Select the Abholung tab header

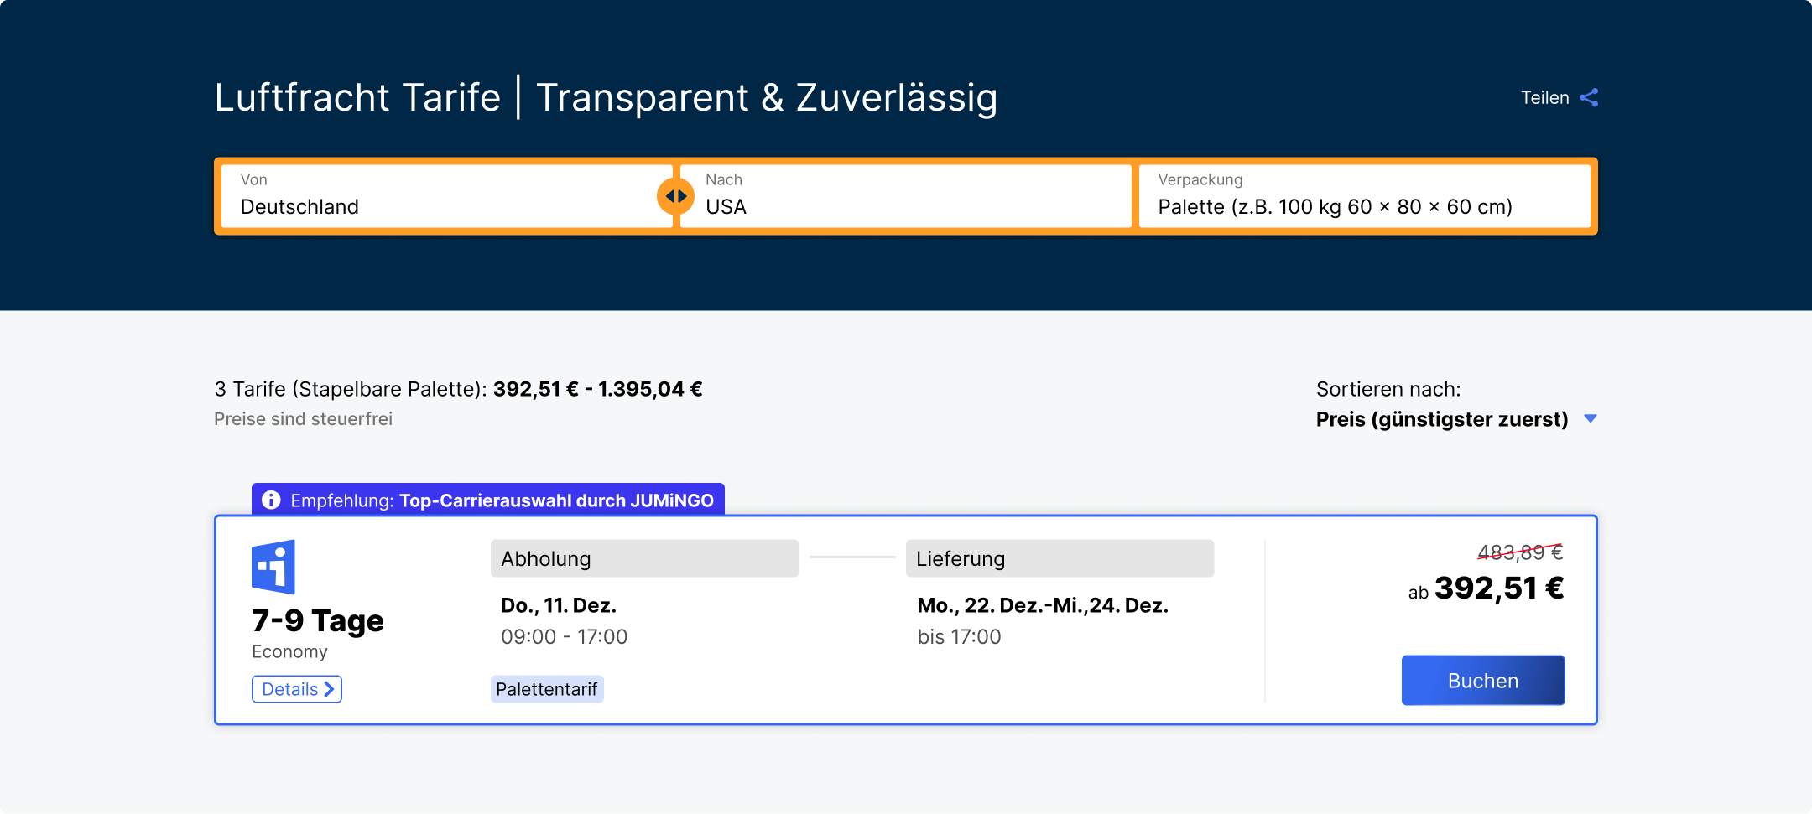coord(643,558)
